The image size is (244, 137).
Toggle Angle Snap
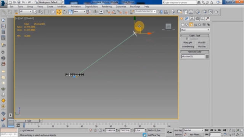coord(114,12)
